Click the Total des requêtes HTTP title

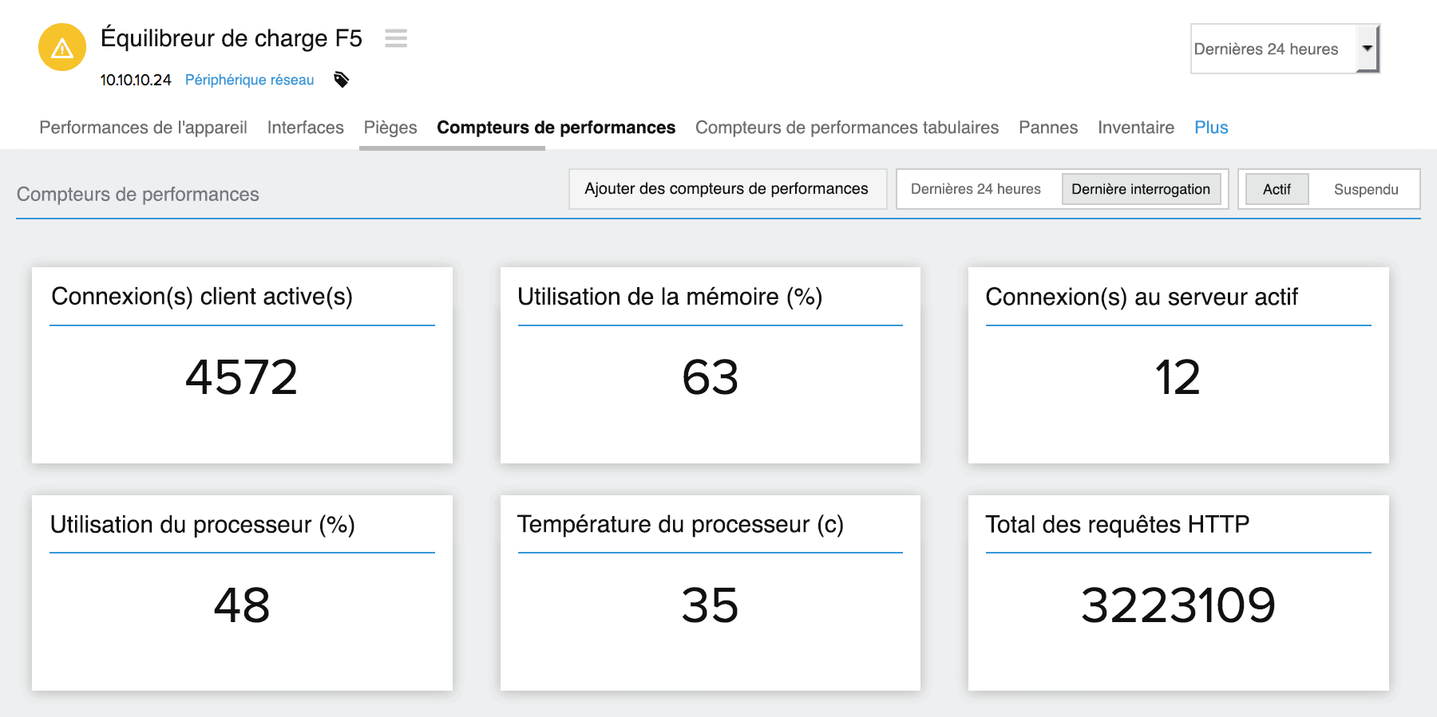click(x=1117, y=525)
